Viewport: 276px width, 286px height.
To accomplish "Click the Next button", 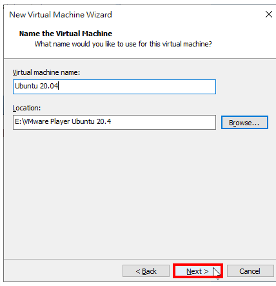I will click(x=198, y=271).
